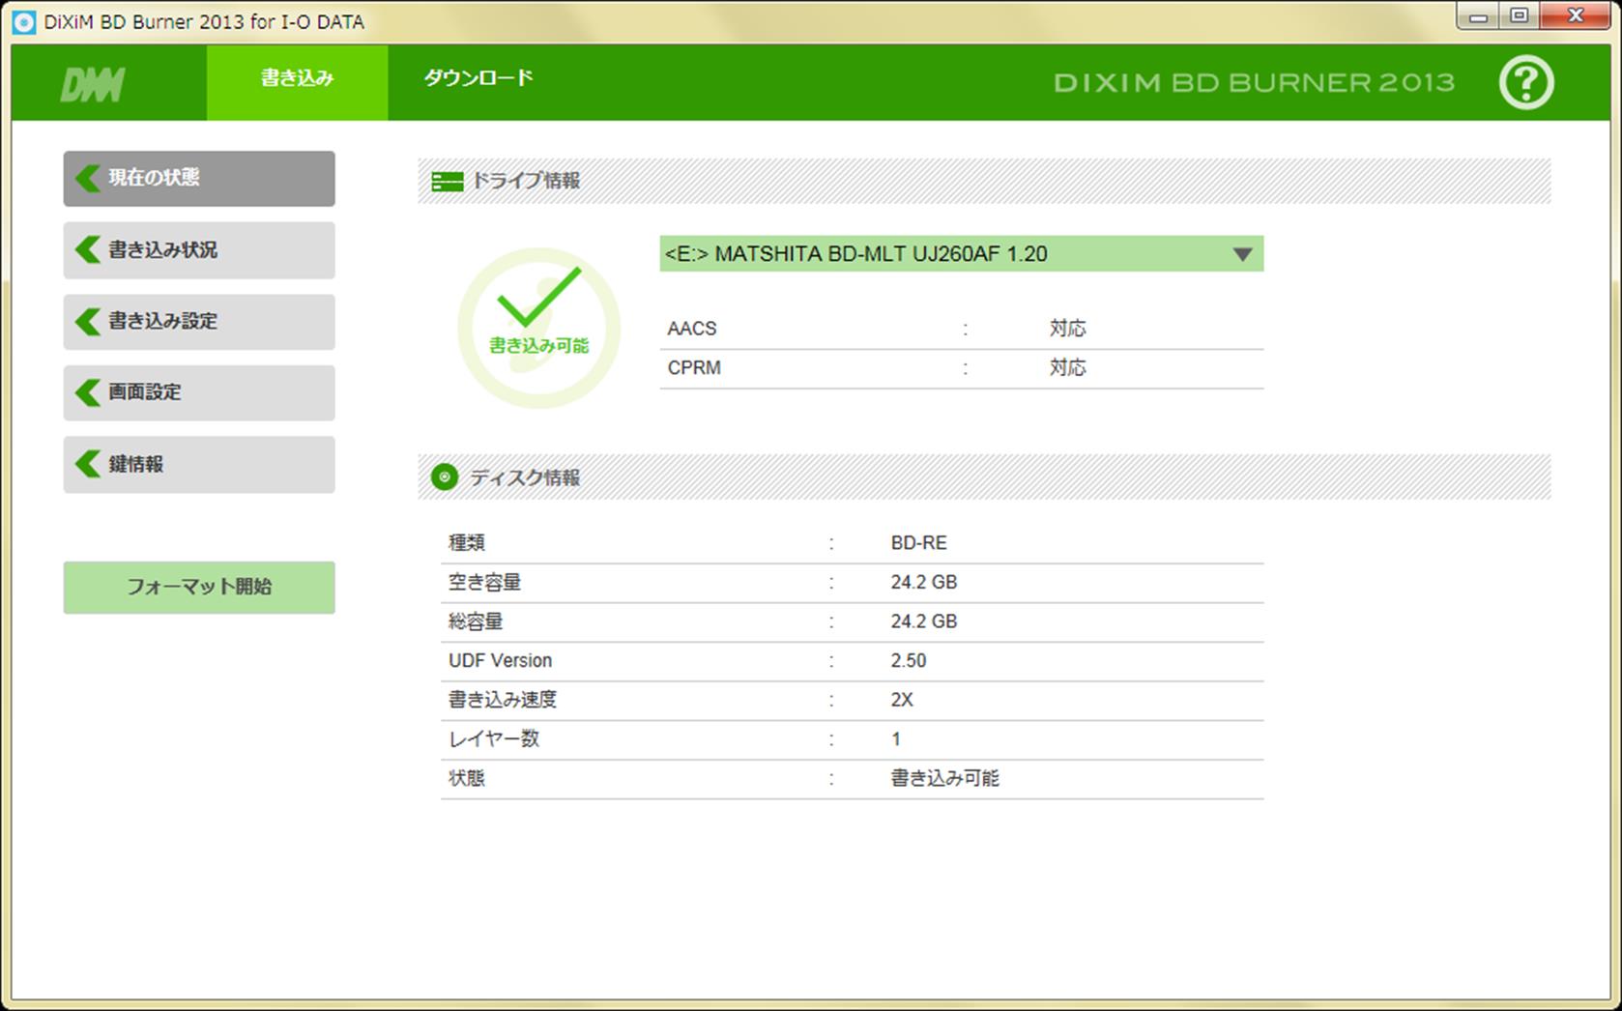The image size is (1622, 1011).
Task: Switch to the 書き込み tab
Action: tap(298, 82)
